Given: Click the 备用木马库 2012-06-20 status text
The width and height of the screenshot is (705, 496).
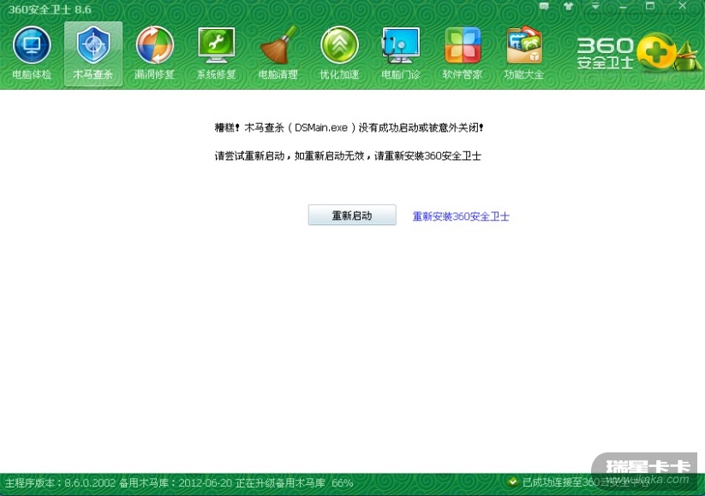Looking at the screenshot, I should [x=176, y=483].
